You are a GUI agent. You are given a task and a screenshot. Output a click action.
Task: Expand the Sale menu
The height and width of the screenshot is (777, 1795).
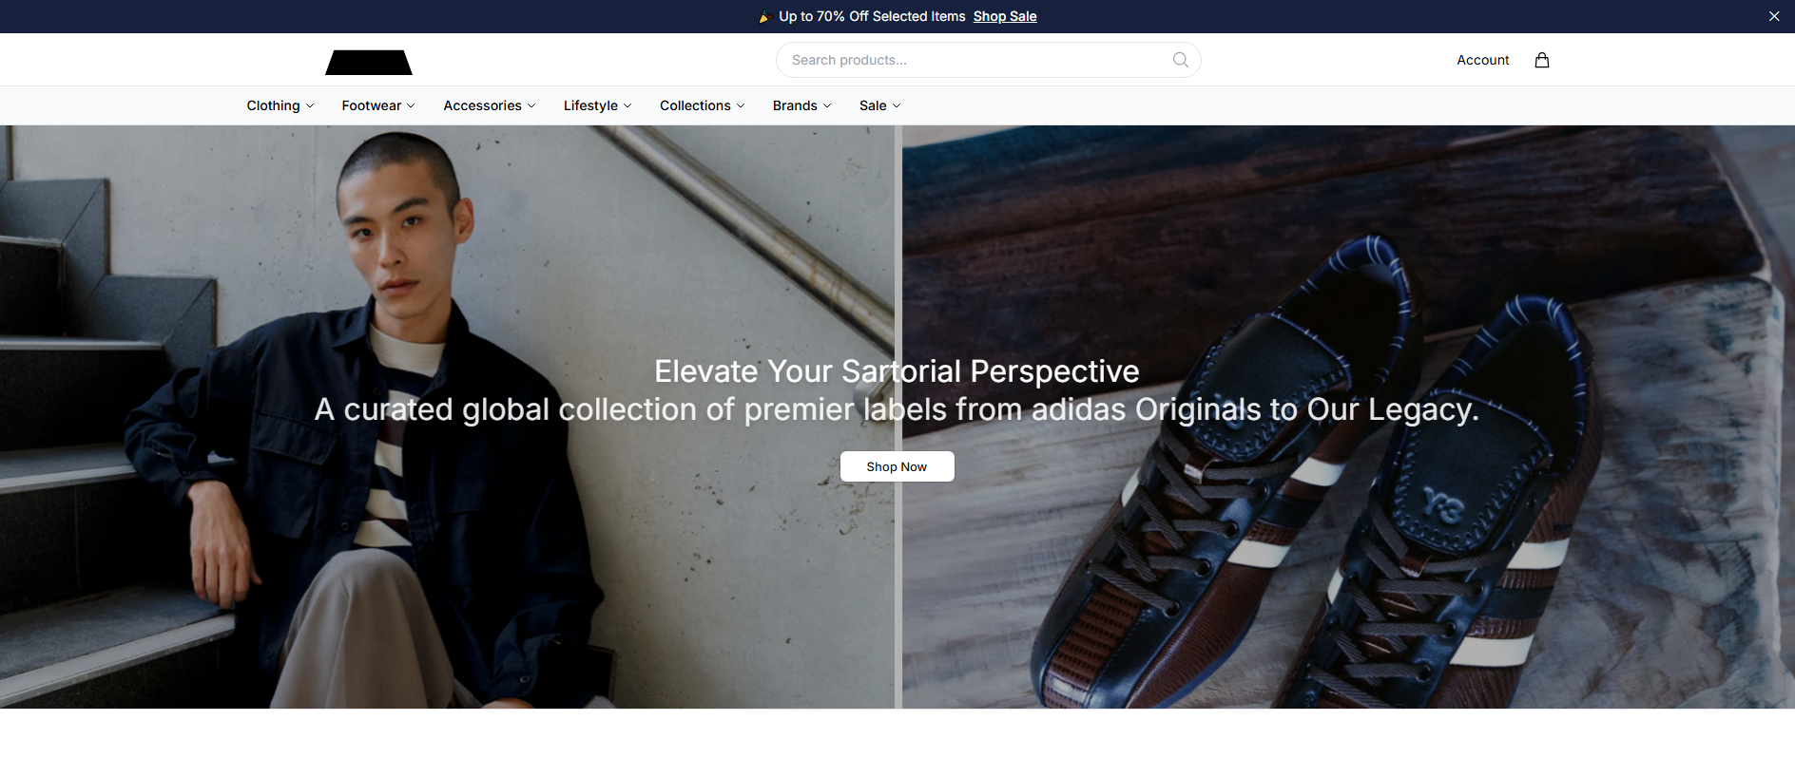[880, 105]
